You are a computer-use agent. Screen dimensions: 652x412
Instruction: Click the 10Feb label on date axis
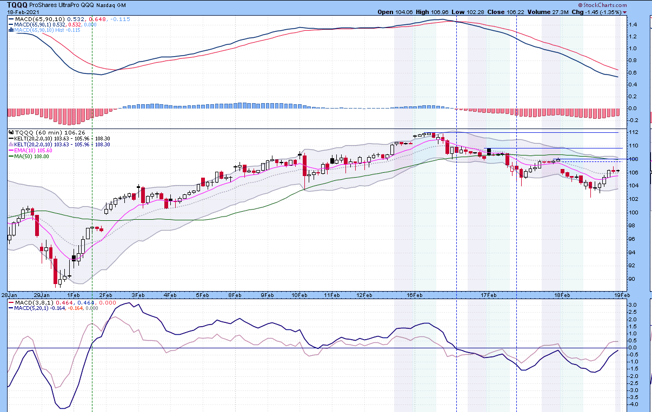coord(300,295)
